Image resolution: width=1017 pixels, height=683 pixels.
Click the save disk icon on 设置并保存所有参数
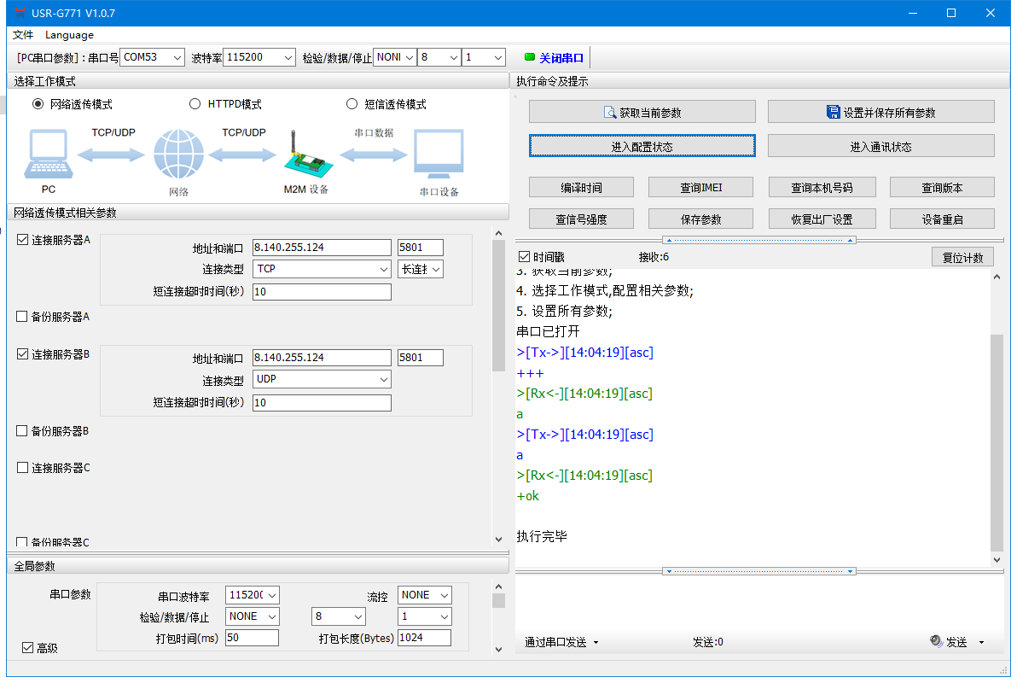pos(834,112)
